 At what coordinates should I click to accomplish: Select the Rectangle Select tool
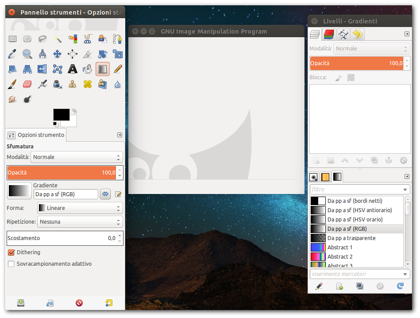pos(12,39)
